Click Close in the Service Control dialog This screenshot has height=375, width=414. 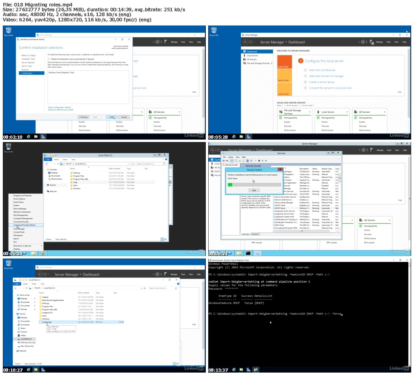(x=254, y=190)
